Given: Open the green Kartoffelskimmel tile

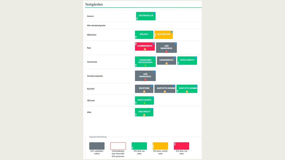Looking at the screenshot, I should (187, 88).
